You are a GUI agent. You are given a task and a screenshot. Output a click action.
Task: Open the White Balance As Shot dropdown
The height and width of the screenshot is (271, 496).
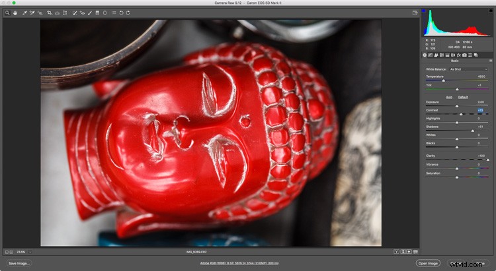pyautogui.click(x=468, y=69)
